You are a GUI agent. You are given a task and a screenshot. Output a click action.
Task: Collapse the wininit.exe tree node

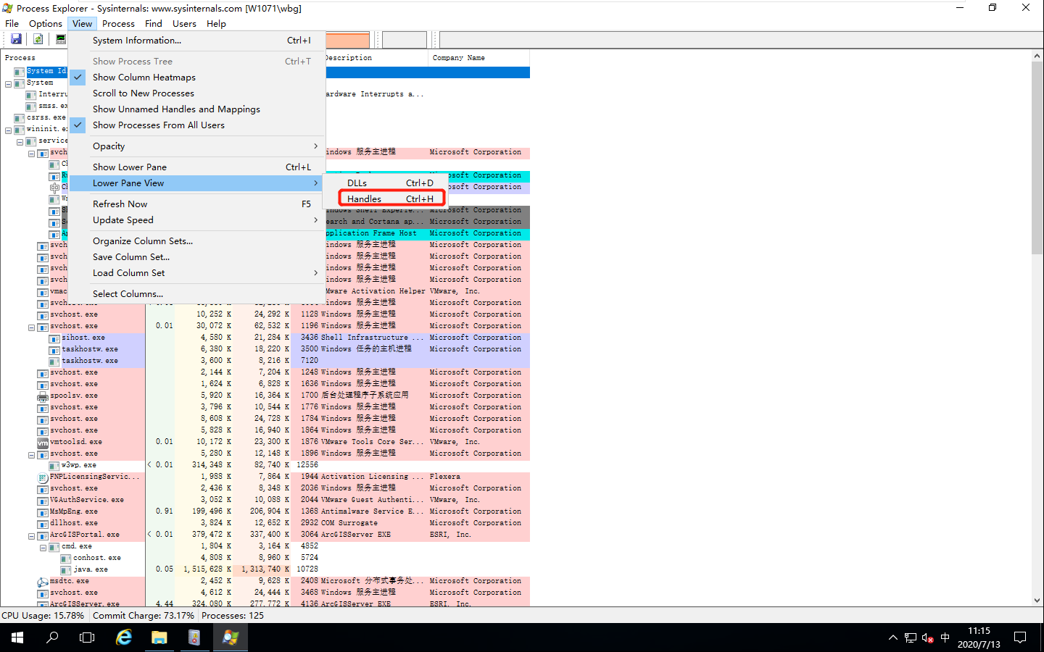coord(8,130)
